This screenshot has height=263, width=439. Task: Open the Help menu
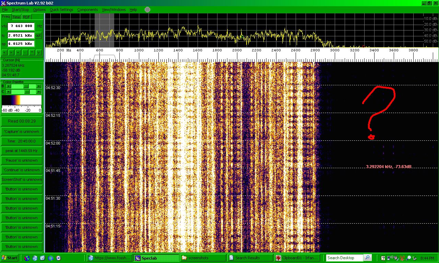click(133, 10)
